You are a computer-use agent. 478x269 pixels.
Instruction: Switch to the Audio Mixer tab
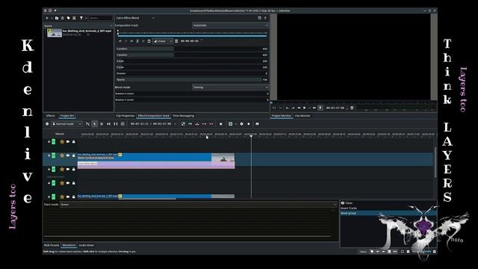coord(87,245)
